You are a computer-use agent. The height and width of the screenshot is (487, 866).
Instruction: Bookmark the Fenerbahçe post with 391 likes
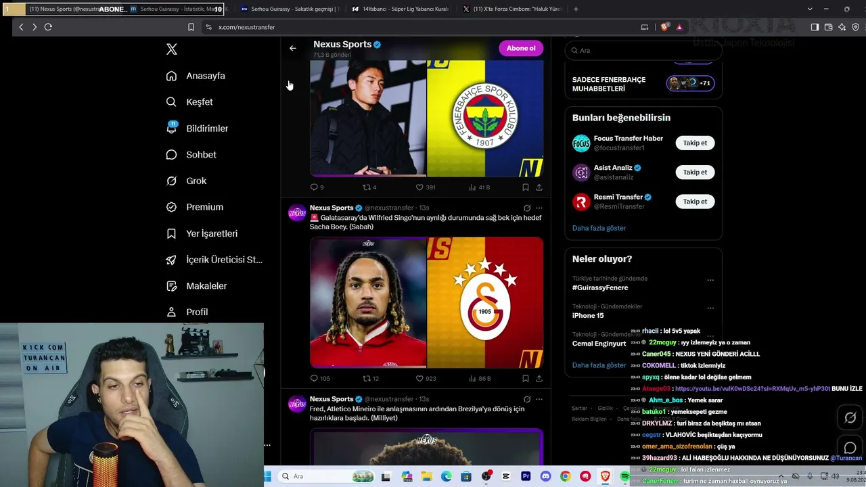[525, 187]
